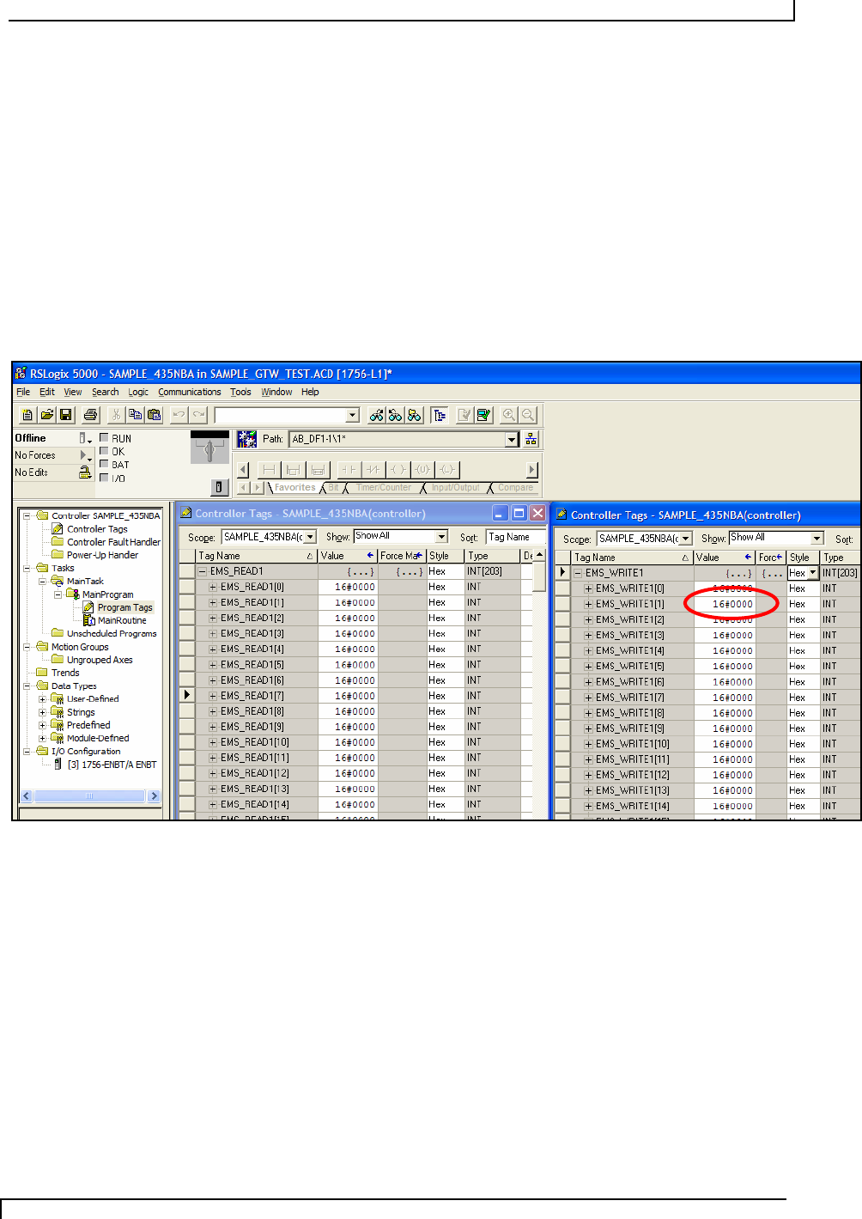The image size is (862, 1219).
Task: Expand the User-Defined data types node
Action: tap(42, 699)
